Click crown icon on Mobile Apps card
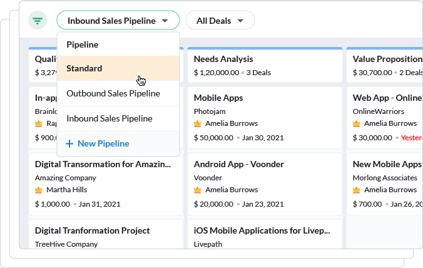The width and height of the screenshot is (423, 268). coord(198,123)
